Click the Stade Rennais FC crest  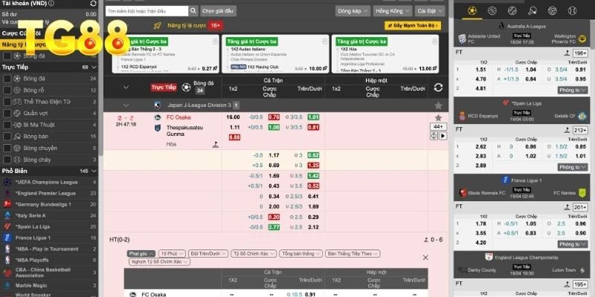pos(462,193)
